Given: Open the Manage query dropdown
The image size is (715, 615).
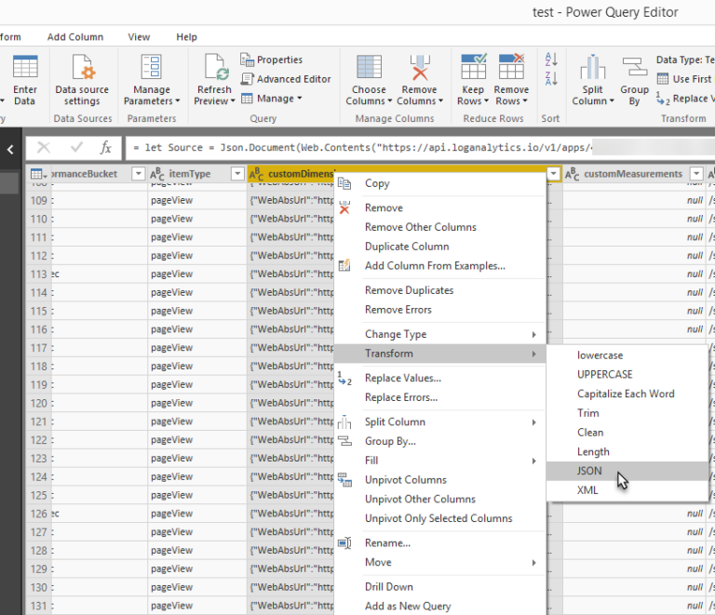Looking at the screenshot, I should pyautogui.click(x=272, y=99).
